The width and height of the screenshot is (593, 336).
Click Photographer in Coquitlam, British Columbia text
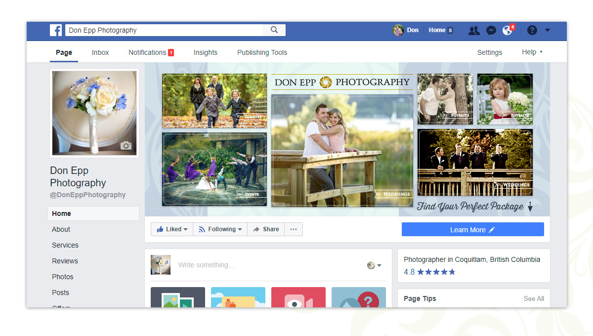(472, 259)
